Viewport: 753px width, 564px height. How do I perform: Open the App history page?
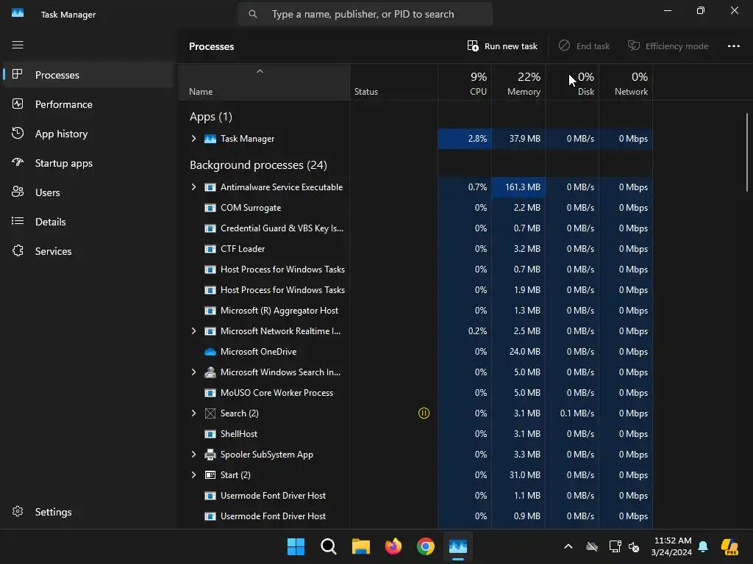click(89, 134)
